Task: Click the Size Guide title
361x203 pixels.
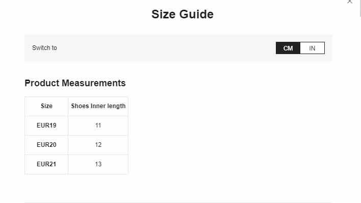Action: point(183,14)
